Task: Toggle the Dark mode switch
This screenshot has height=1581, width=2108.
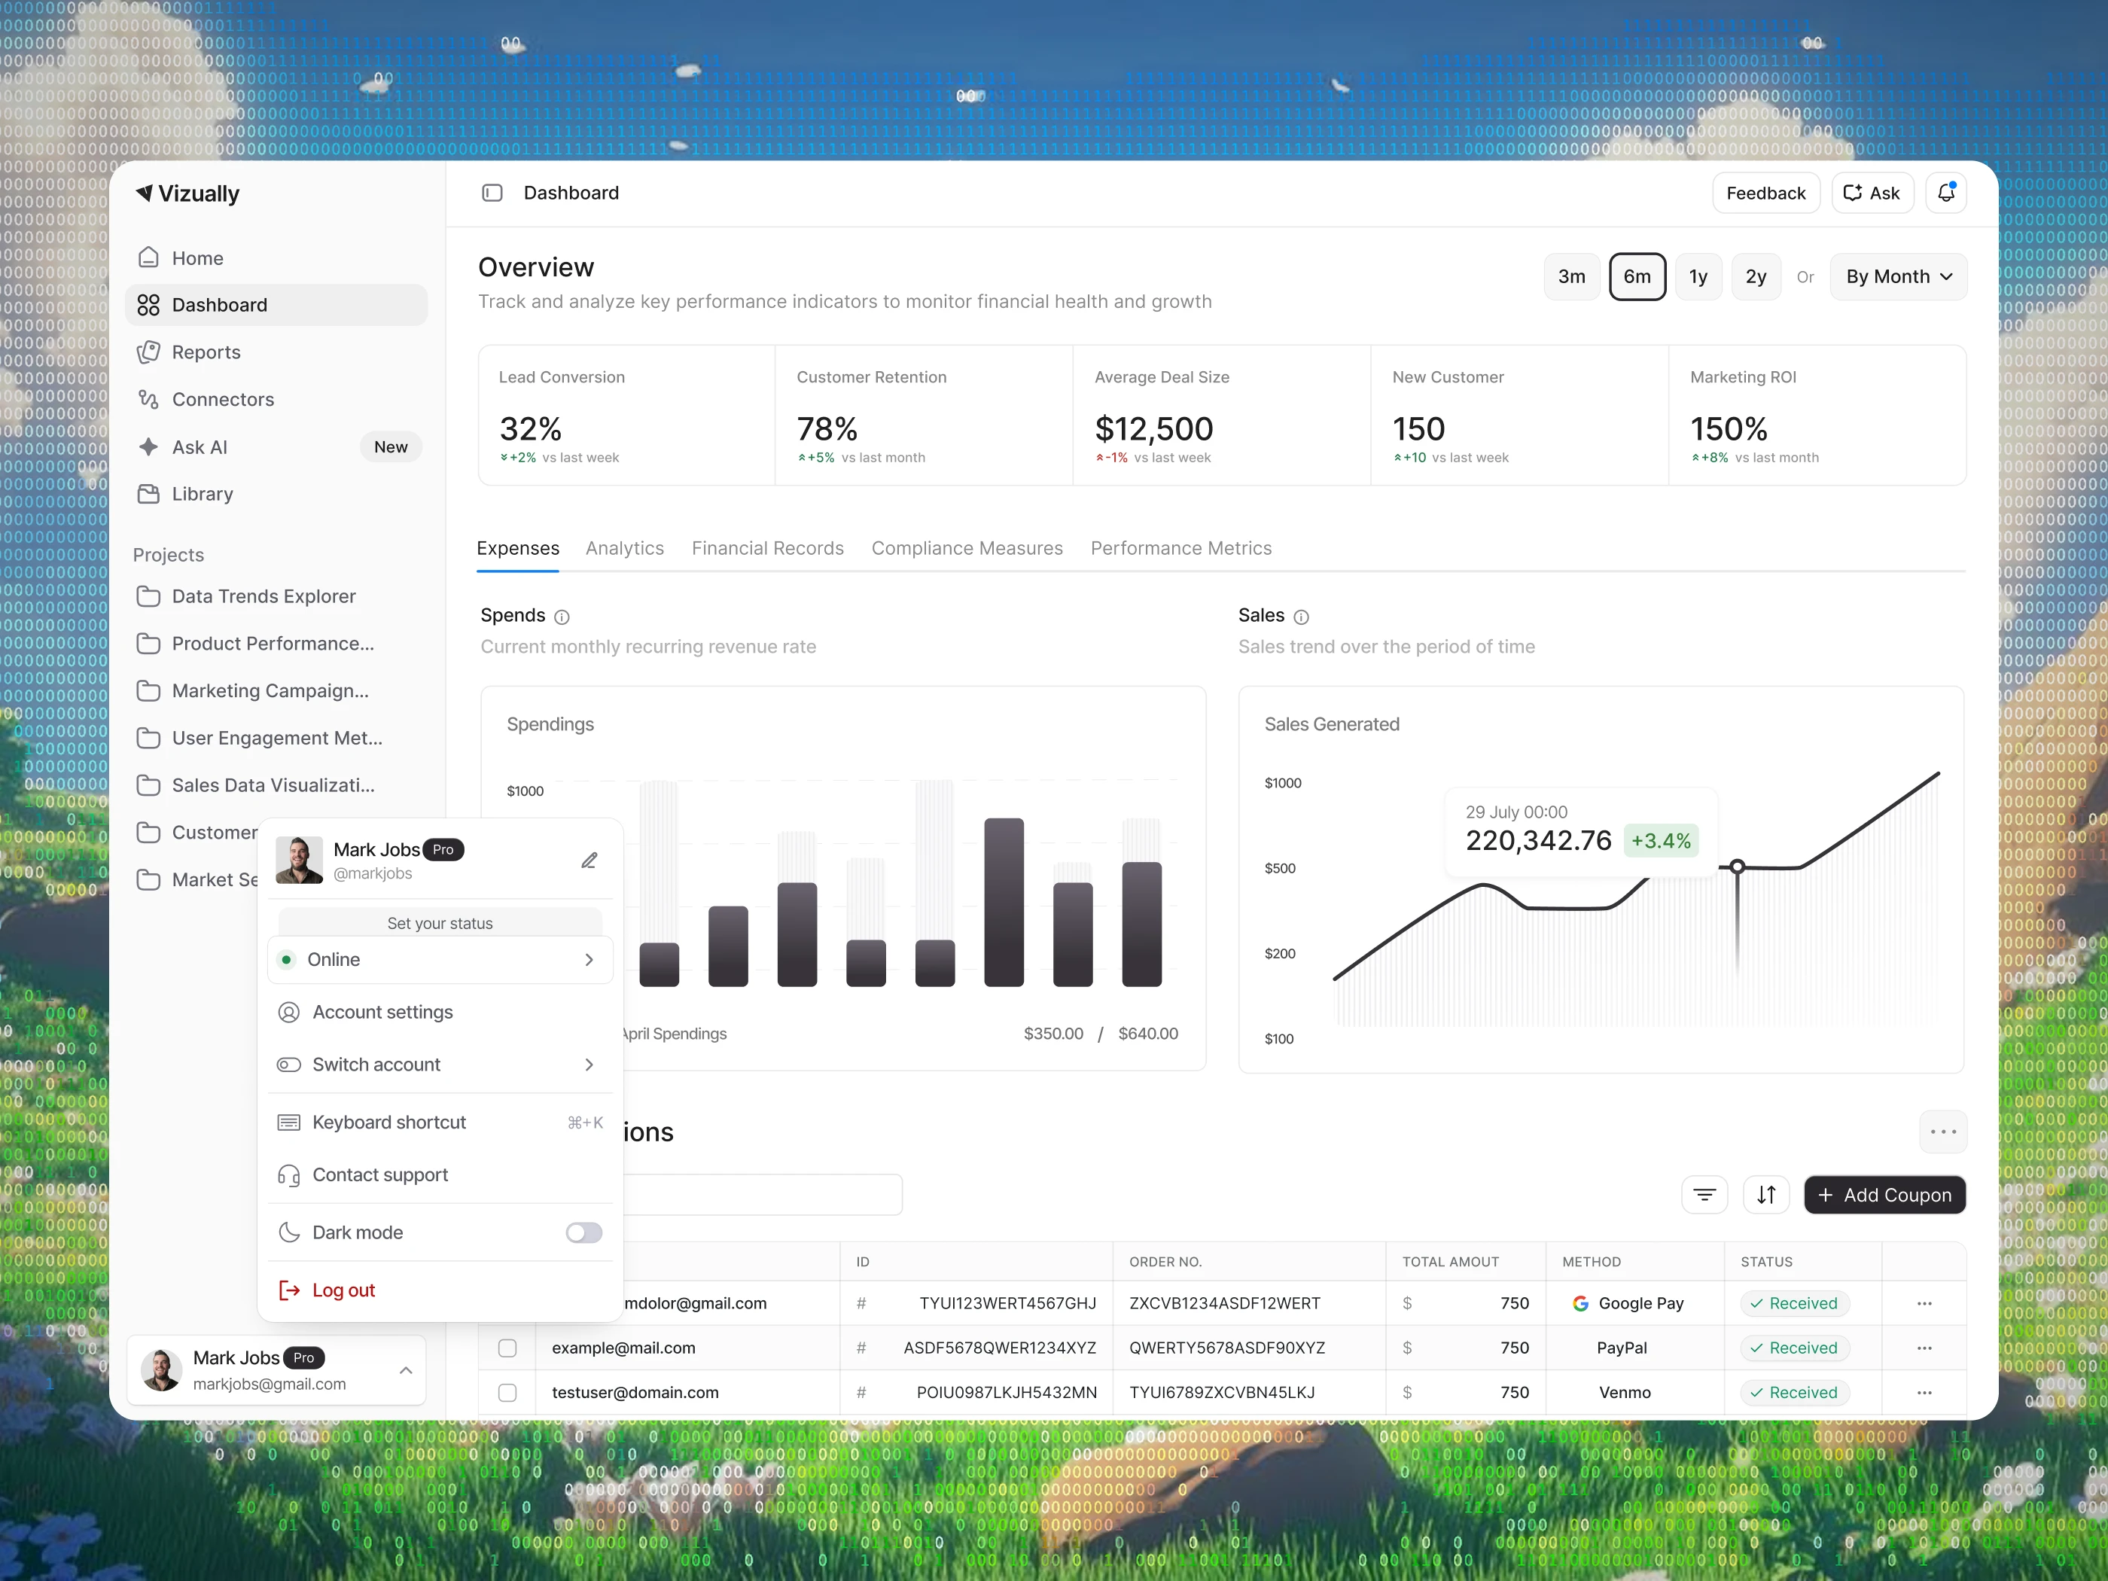Action: pos(583,1232)
